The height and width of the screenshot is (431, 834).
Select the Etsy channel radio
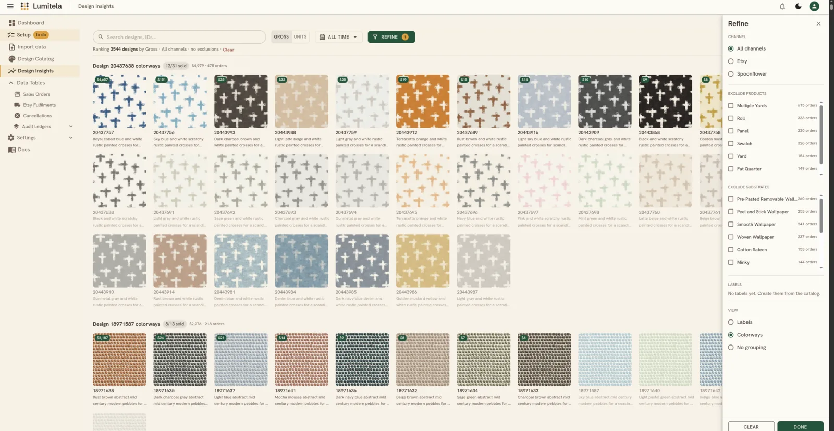[731, 61]
